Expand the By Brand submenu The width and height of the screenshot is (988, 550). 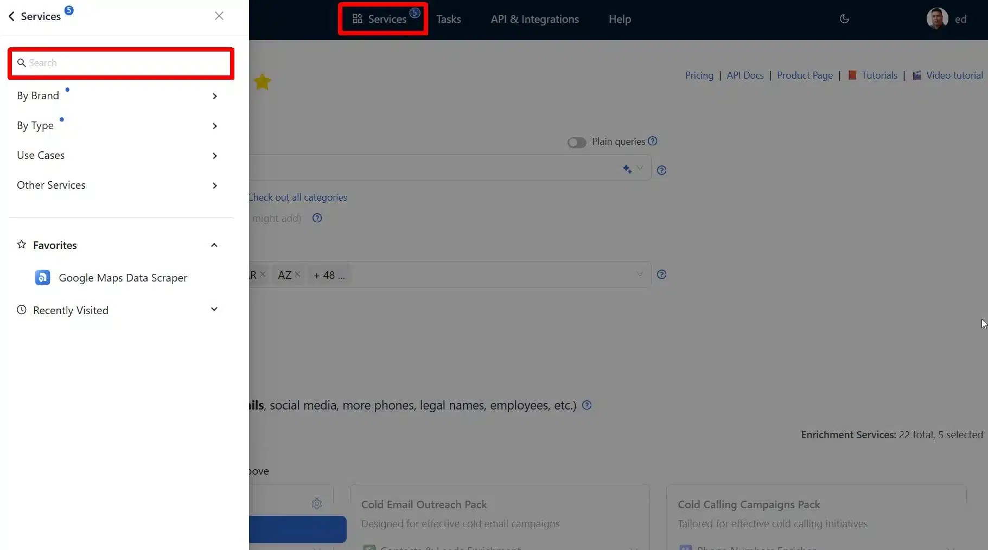tap(214, 96)
